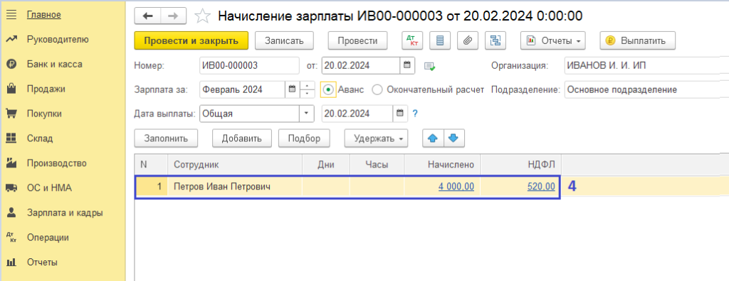Click the Производство factory icon

click(11, 163)
